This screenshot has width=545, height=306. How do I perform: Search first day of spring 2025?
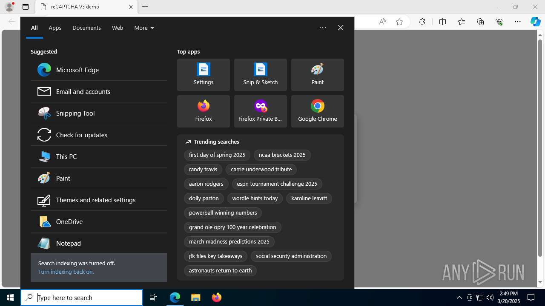tap(217, 155)
